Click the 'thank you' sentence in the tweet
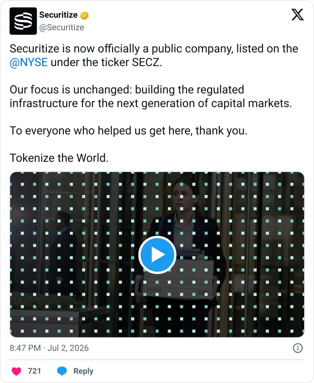The height and width of the screenshot is (383, 314). point(128,131)
